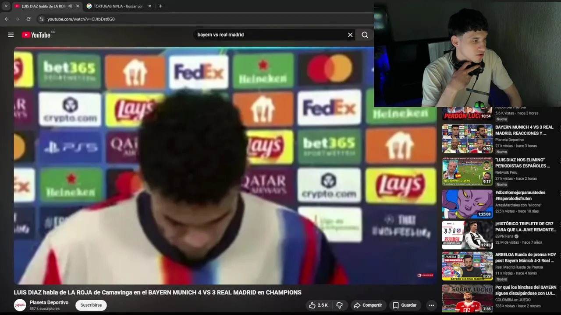Image resolution: width=561 pixels, height=315 pixels.
Task: Open more actions three-dot menu
Action: [431, 305]
